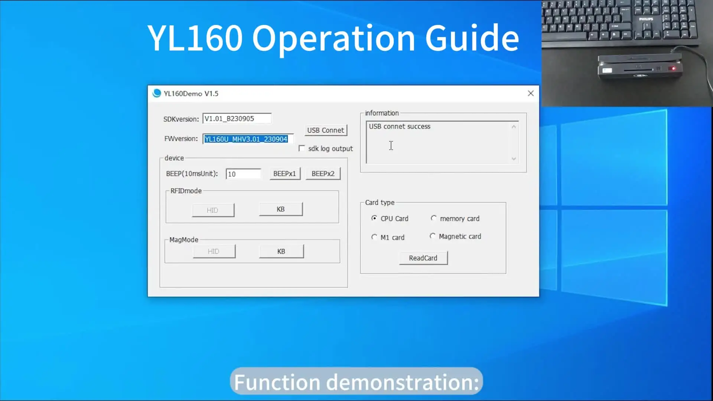Enable the sdk log output checkbox
713x401 pixels.
click(302, 149)
